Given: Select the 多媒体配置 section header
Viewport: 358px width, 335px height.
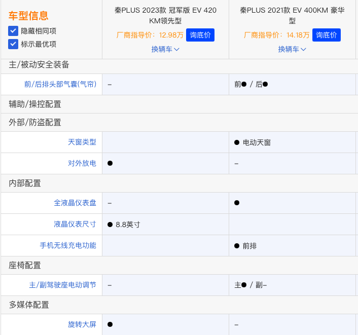Looking at the screenshot, I should coord(29,305).
